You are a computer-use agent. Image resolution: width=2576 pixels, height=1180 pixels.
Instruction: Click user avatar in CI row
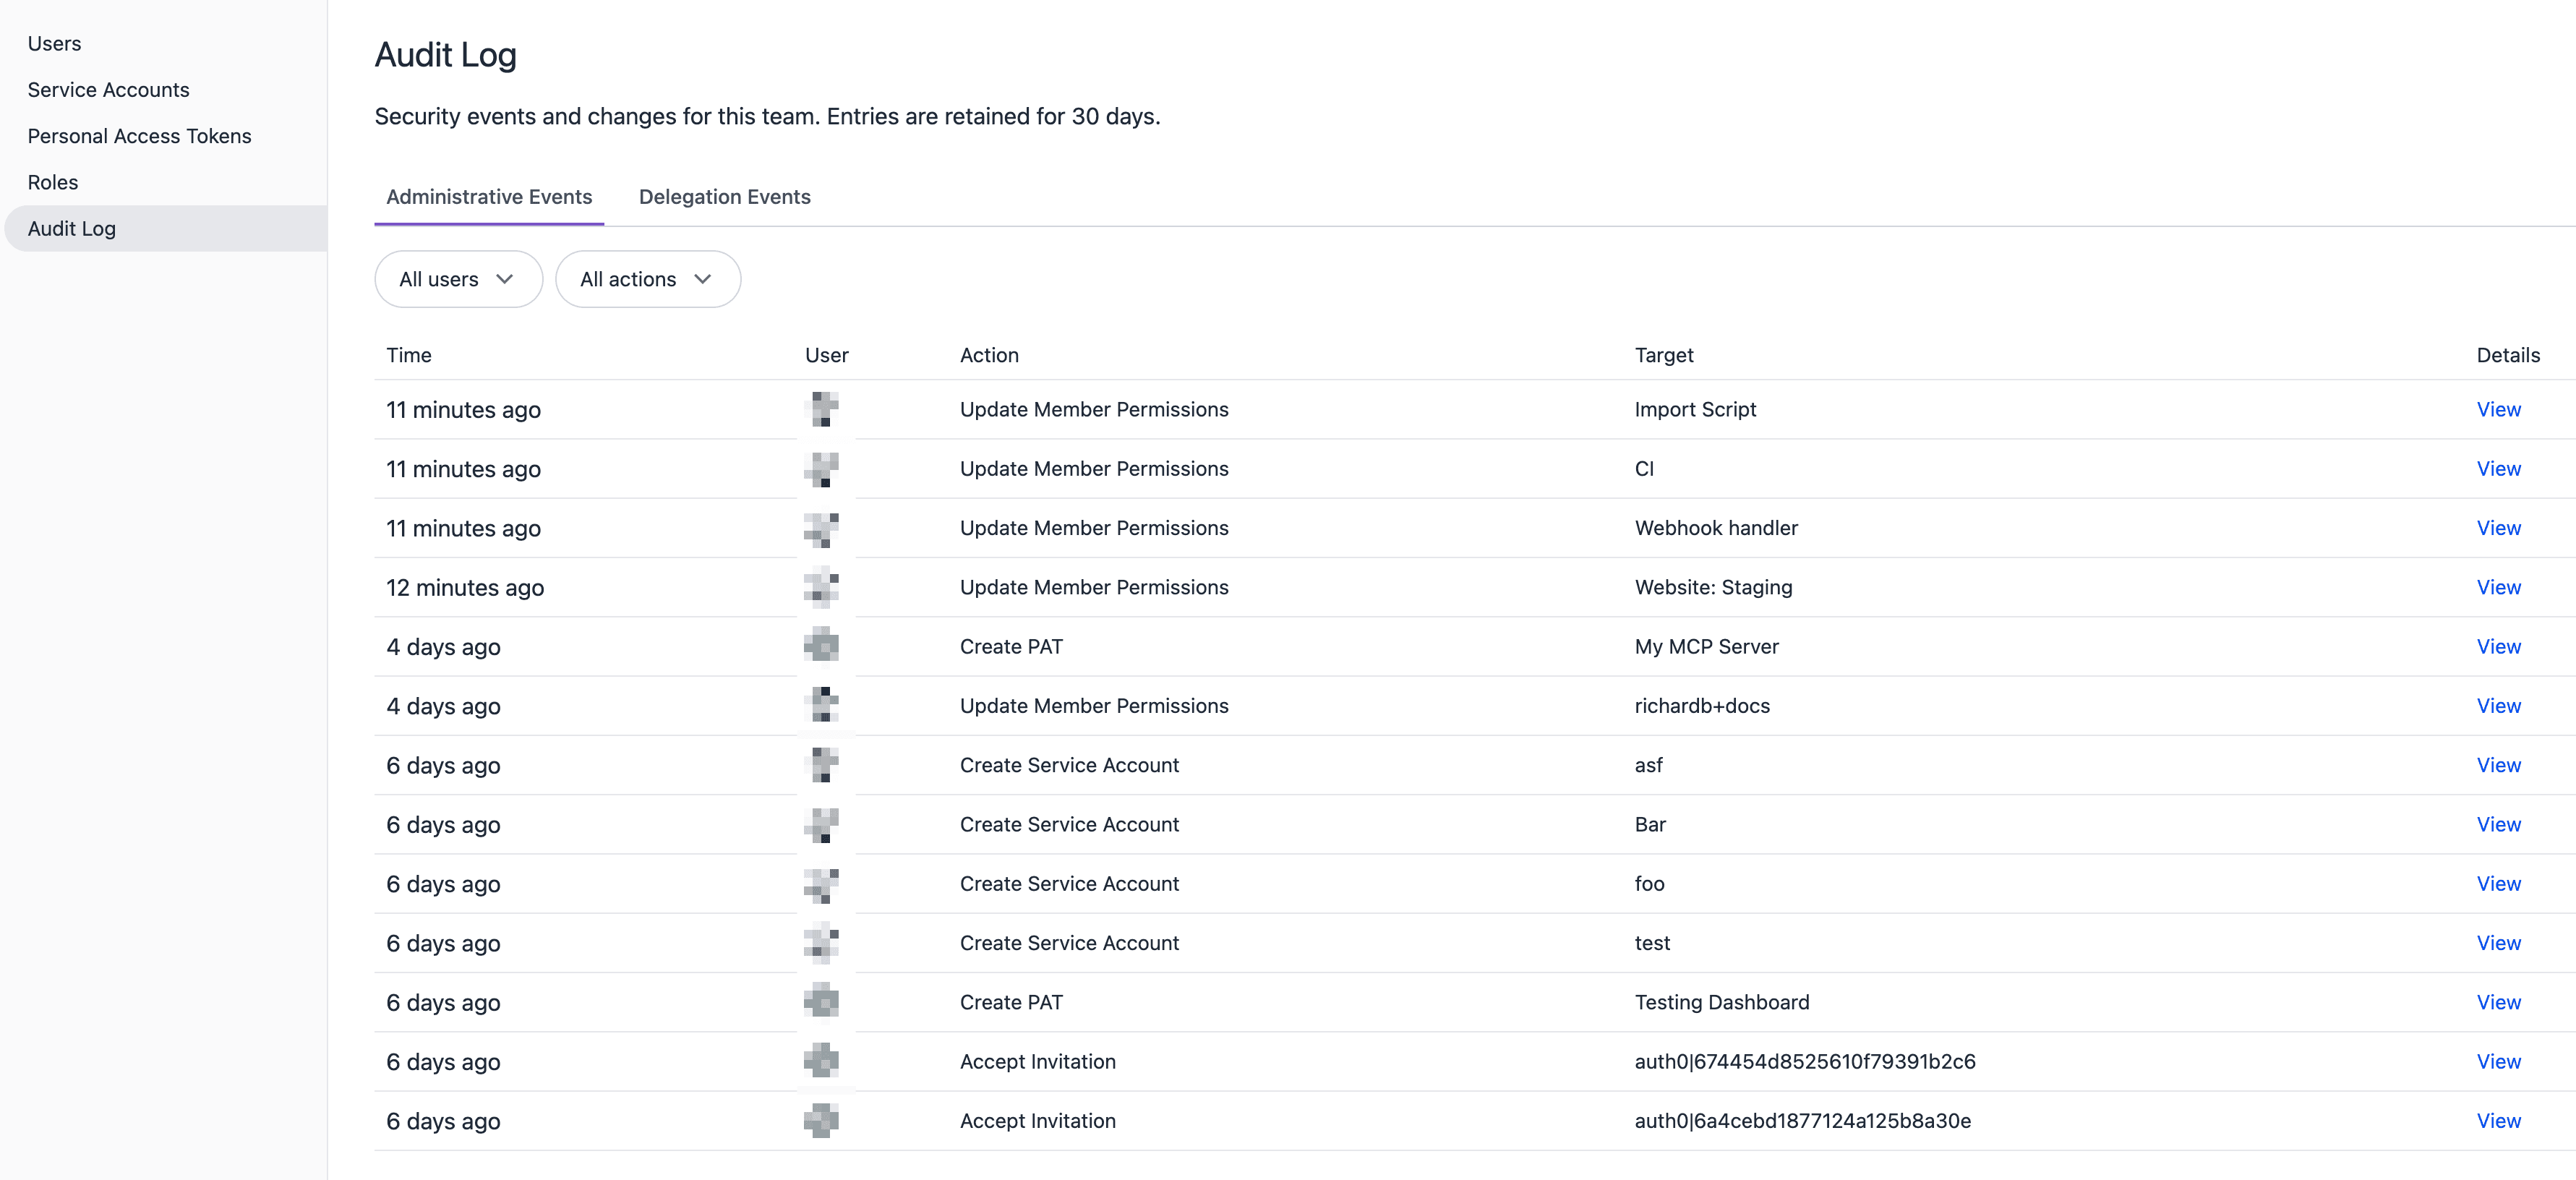822,469
